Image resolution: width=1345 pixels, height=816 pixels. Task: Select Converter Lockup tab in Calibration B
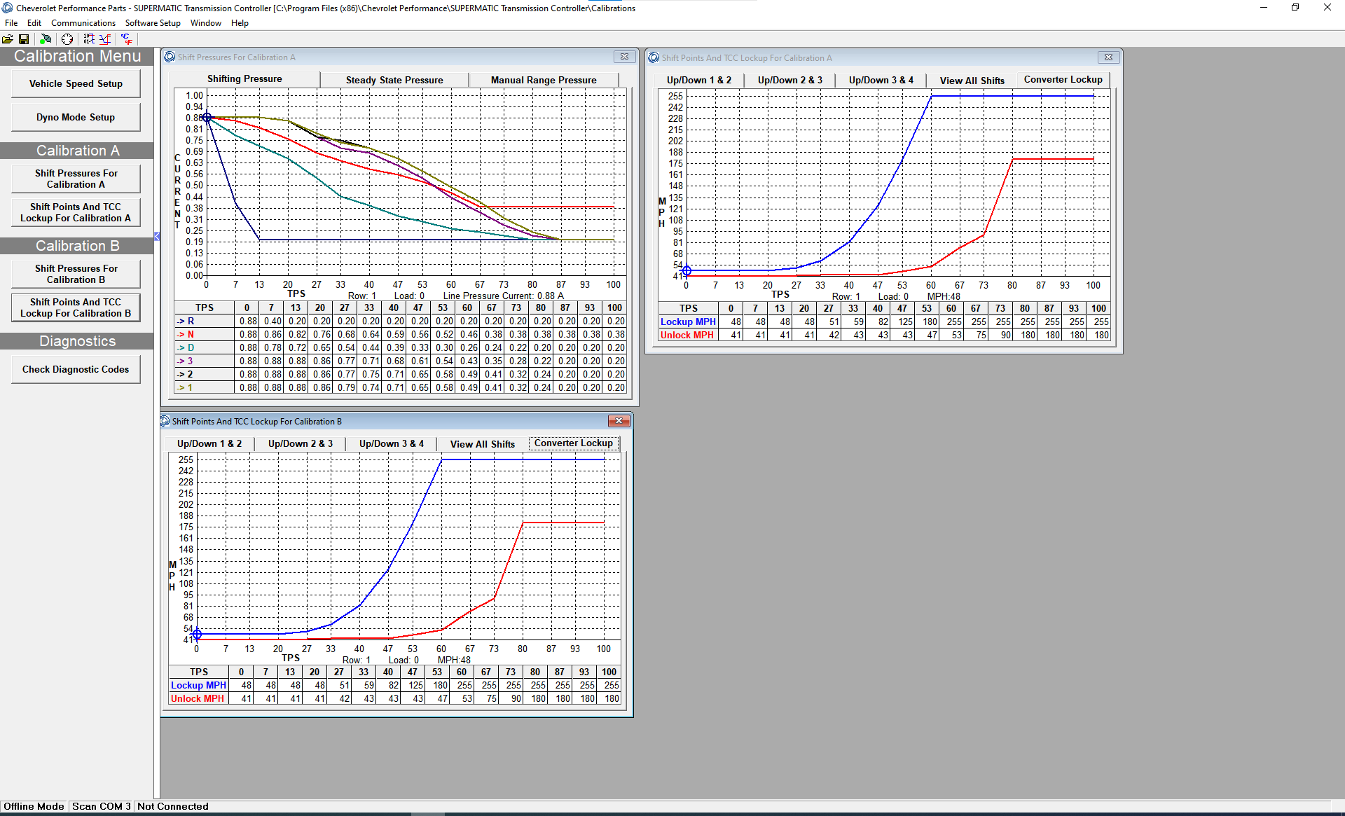point(574,443)
